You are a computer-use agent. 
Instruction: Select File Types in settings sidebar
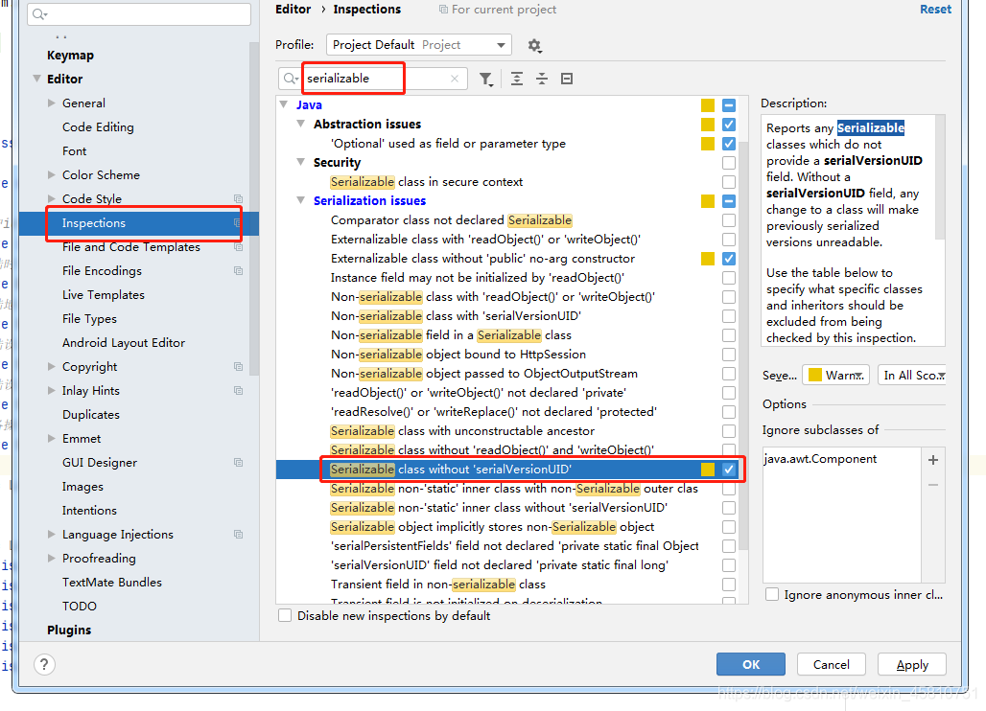click(x=89, y=319)
